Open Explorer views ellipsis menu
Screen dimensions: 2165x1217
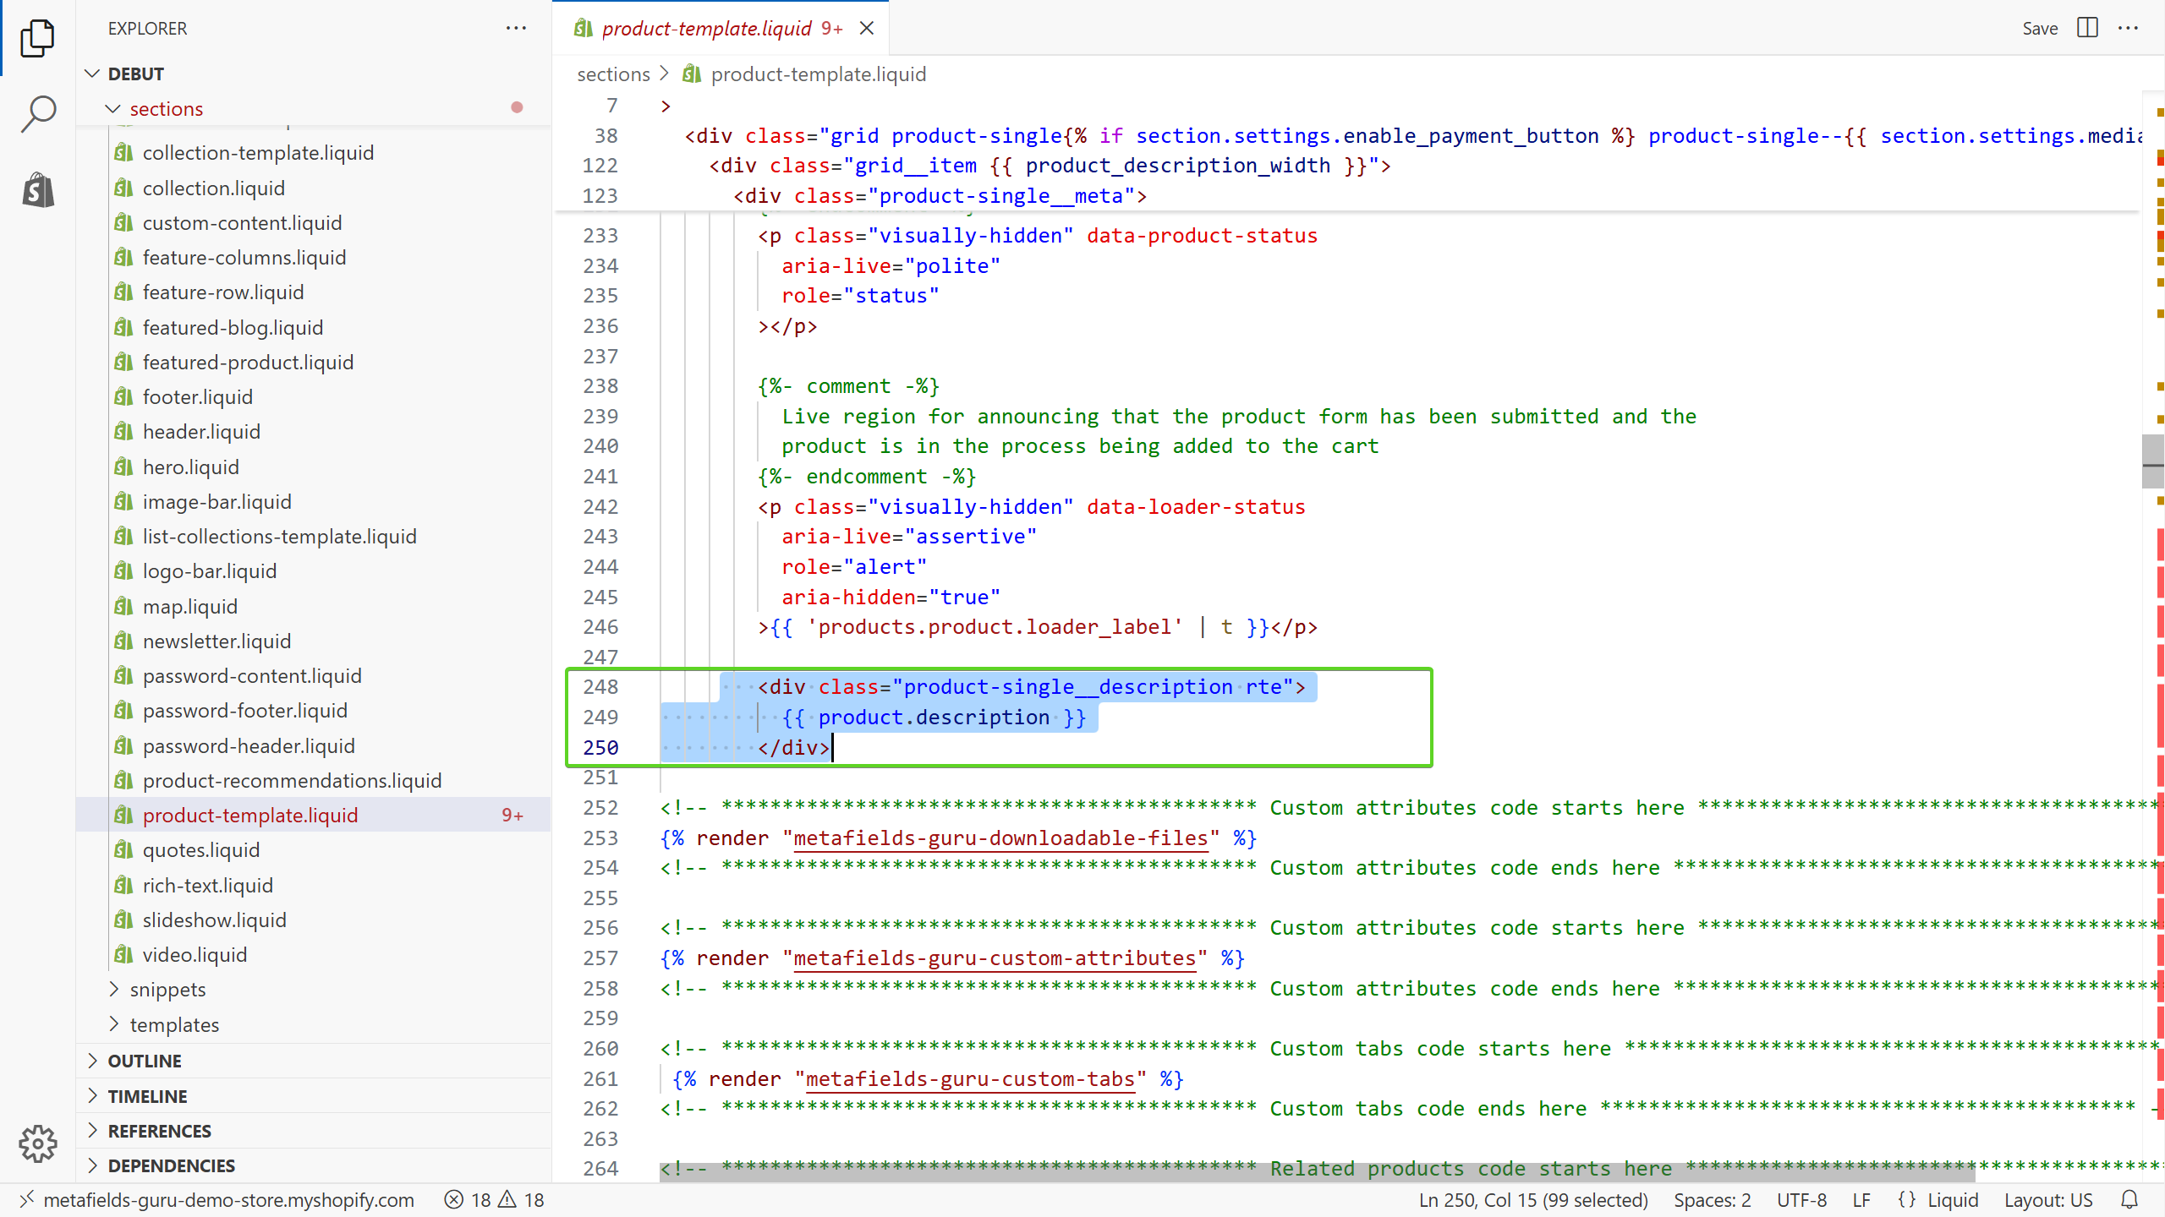point(516,28)
